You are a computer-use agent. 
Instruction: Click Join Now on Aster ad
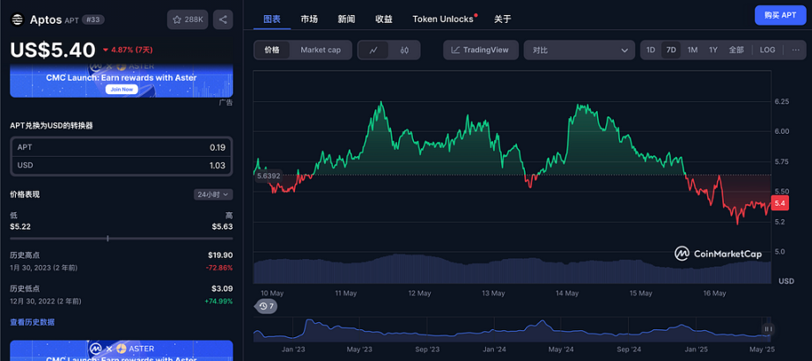[x=122, y=89]
